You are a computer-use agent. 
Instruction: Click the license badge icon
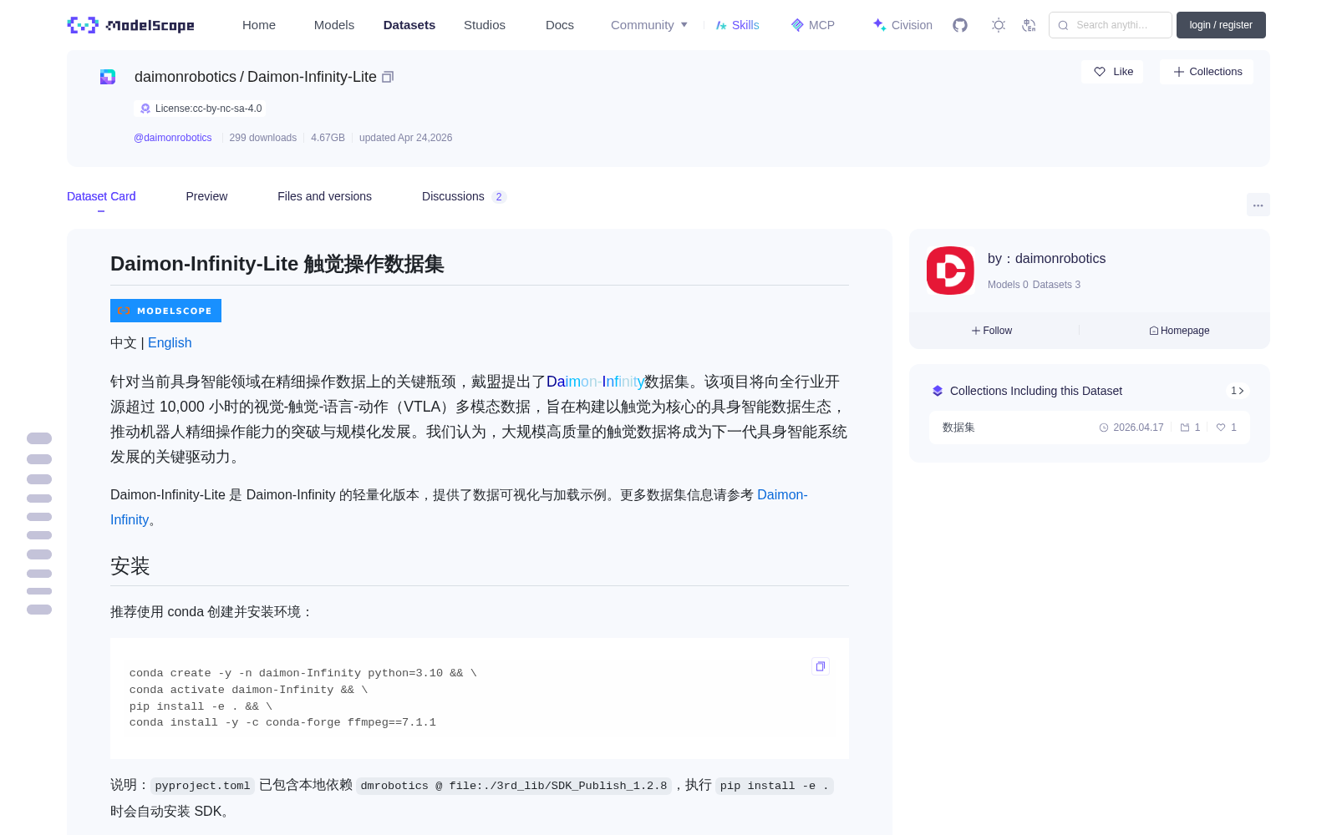pyautogui.click(x=145, y=109)
